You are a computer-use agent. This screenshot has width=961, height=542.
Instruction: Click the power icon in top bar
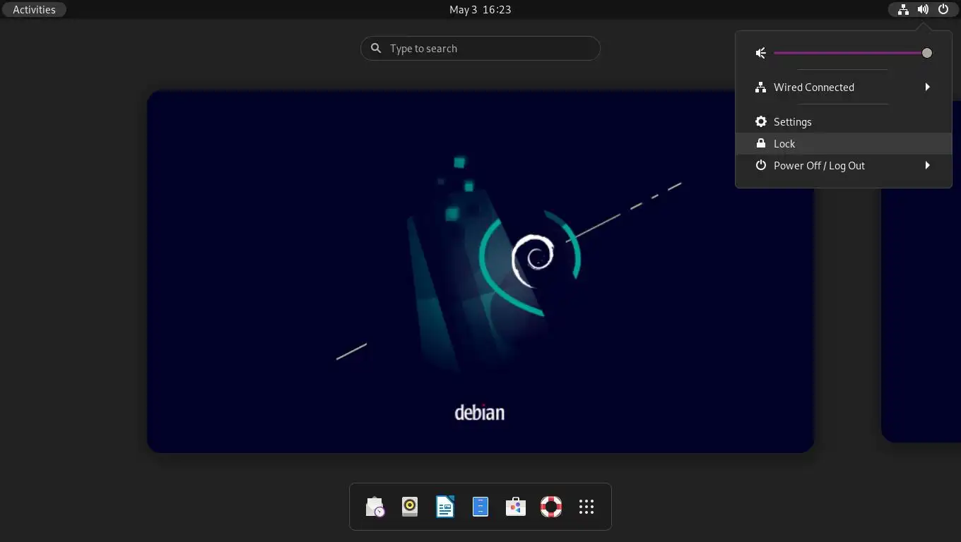[943, 10]
